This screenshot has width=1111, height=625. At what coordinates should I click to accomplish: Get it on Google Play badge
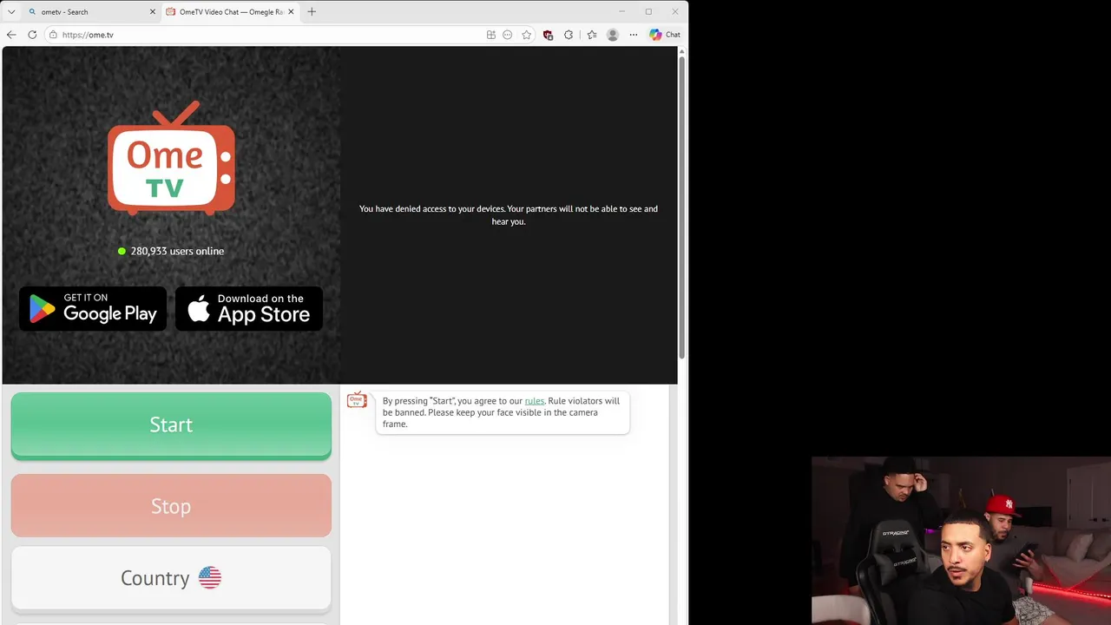pyautogui.click(x=93, y=309)
